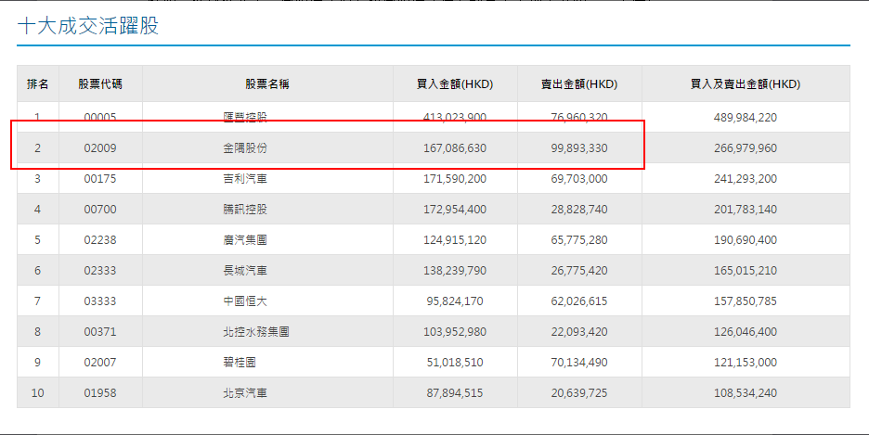Select stock name 北京汽車
This screenshot has width=869, height=435.
(x=245, y=393)
